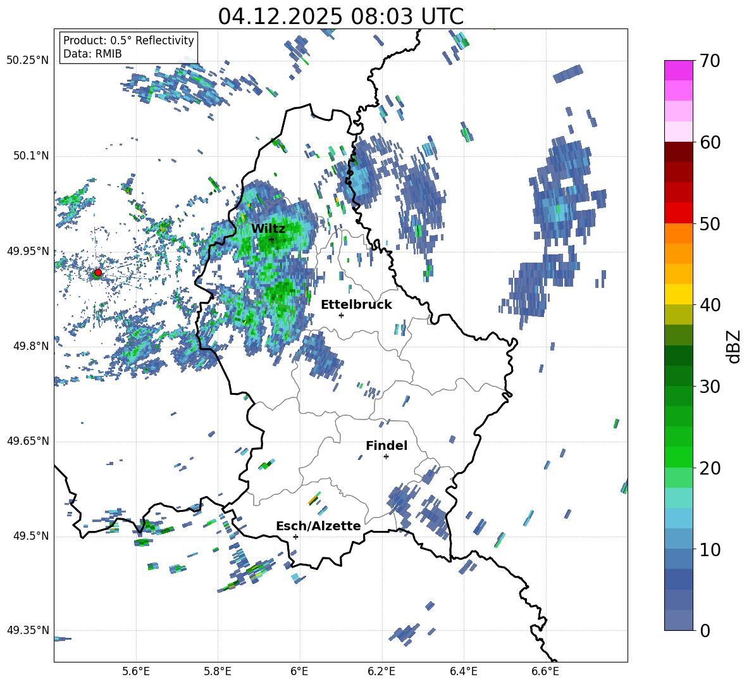
Task: Click the Ettelbruck station cross marker
Action: pyautogui.click(x=341, y=315)
